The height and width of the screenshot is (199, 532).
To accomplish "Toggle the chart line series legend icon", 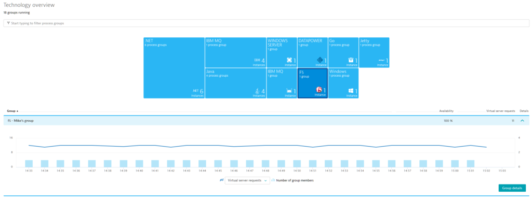I will 221,180.
